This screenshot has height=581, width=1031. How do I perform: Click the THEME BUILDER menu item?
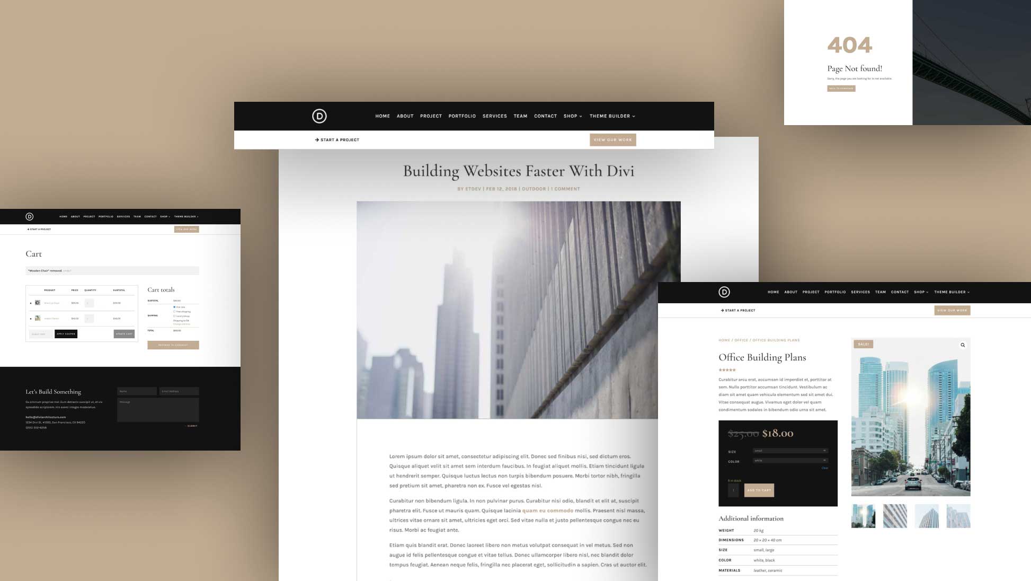click(610, 116)
